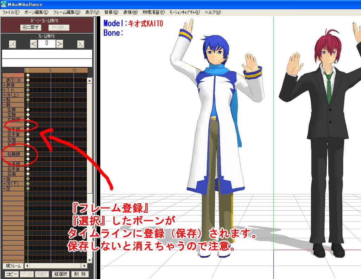Image resolution: width=361 pixels, height=279 pixels.
Task: Click the MikuMikuDance title bar app icon
Action: 4,4
